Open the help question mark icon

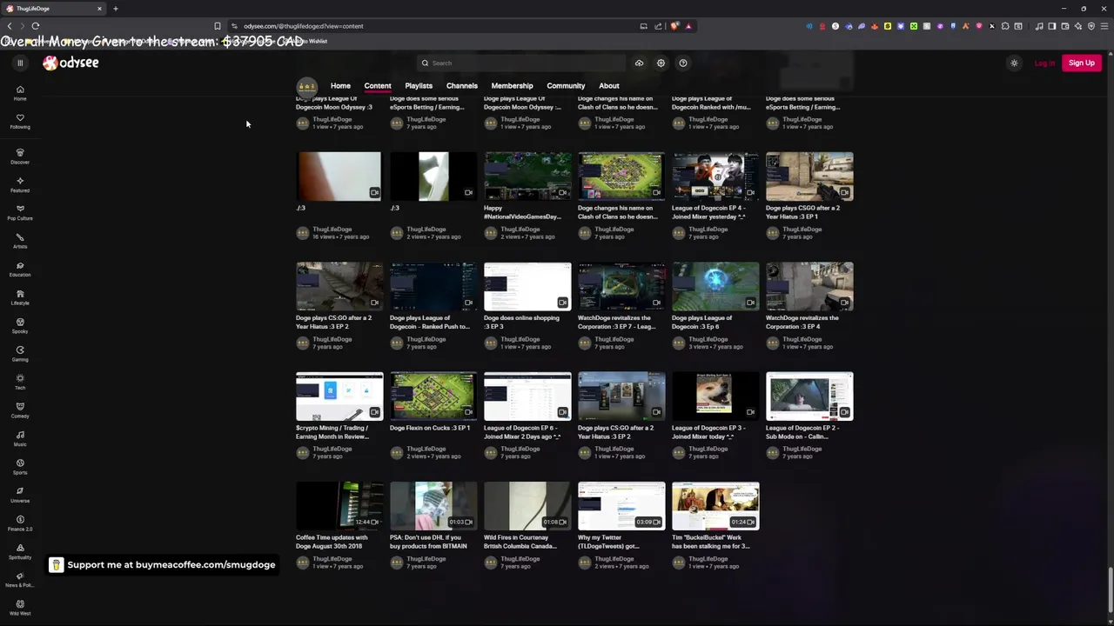point(683,63)
